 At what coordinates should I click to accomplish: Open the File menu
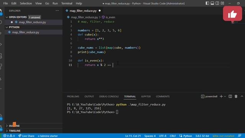click(x=5, y=3)
